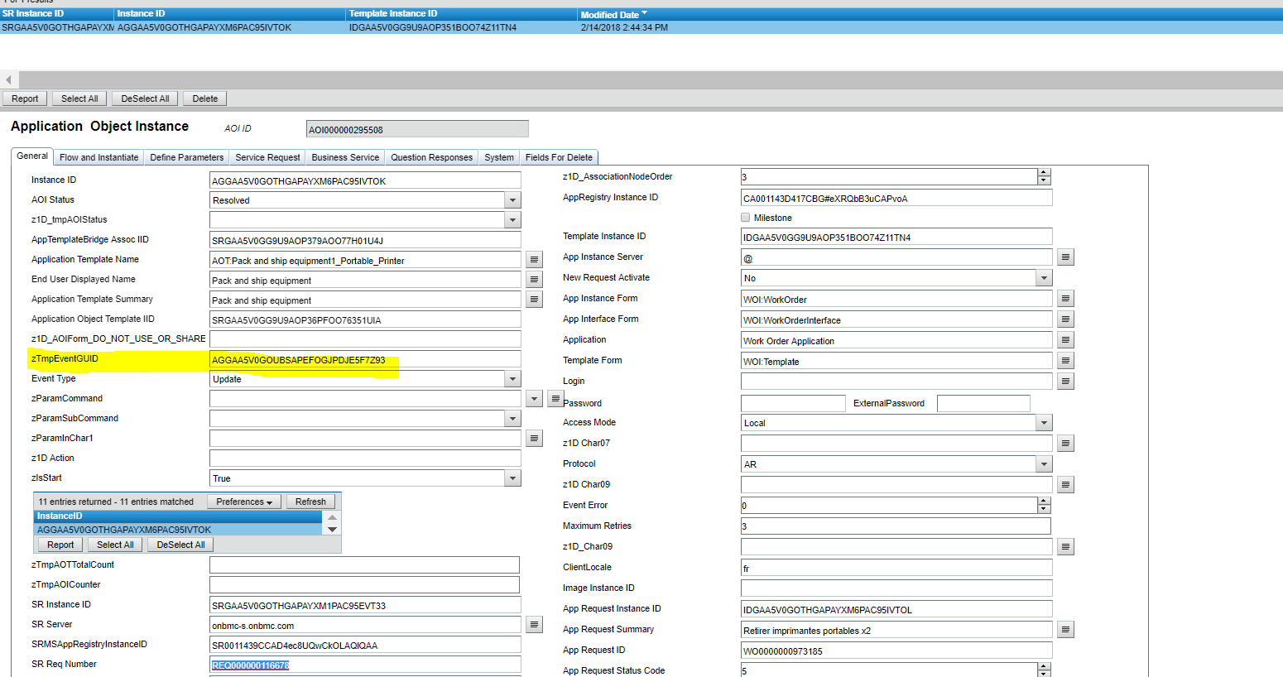Select AGGAA5V0GOTHGAPAYXM6PAC95IVTOK row in InstanceID table
Image resolution: width=1283 pixels, height=677 pixels.
pyautogui.click(x=179, y=530)
